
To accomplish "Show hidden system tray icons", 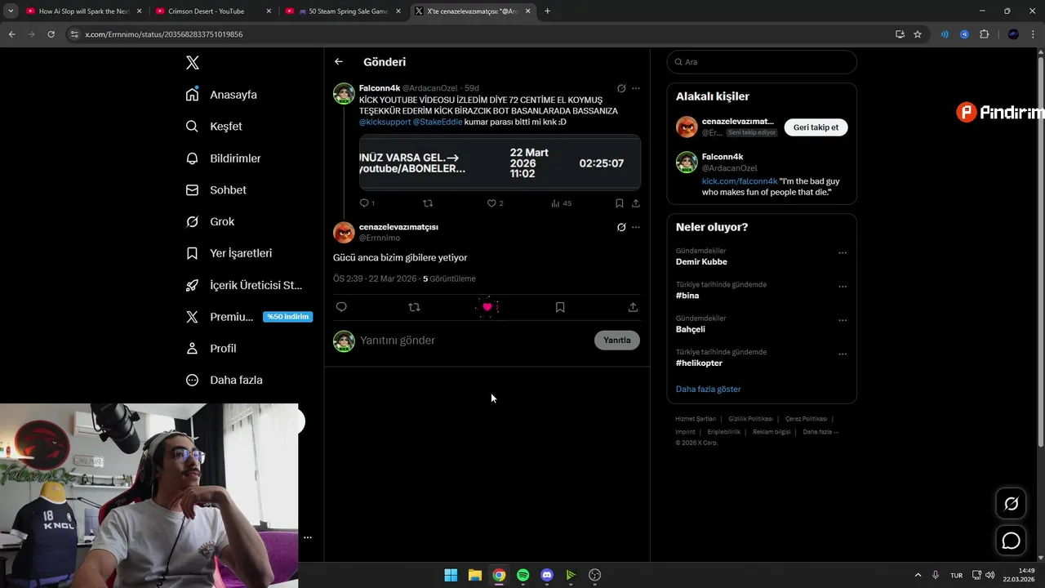I will (918, 575).
